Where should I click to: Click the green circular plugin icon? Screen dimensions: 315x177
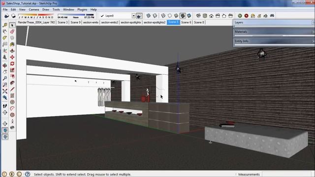pos(240,16)
